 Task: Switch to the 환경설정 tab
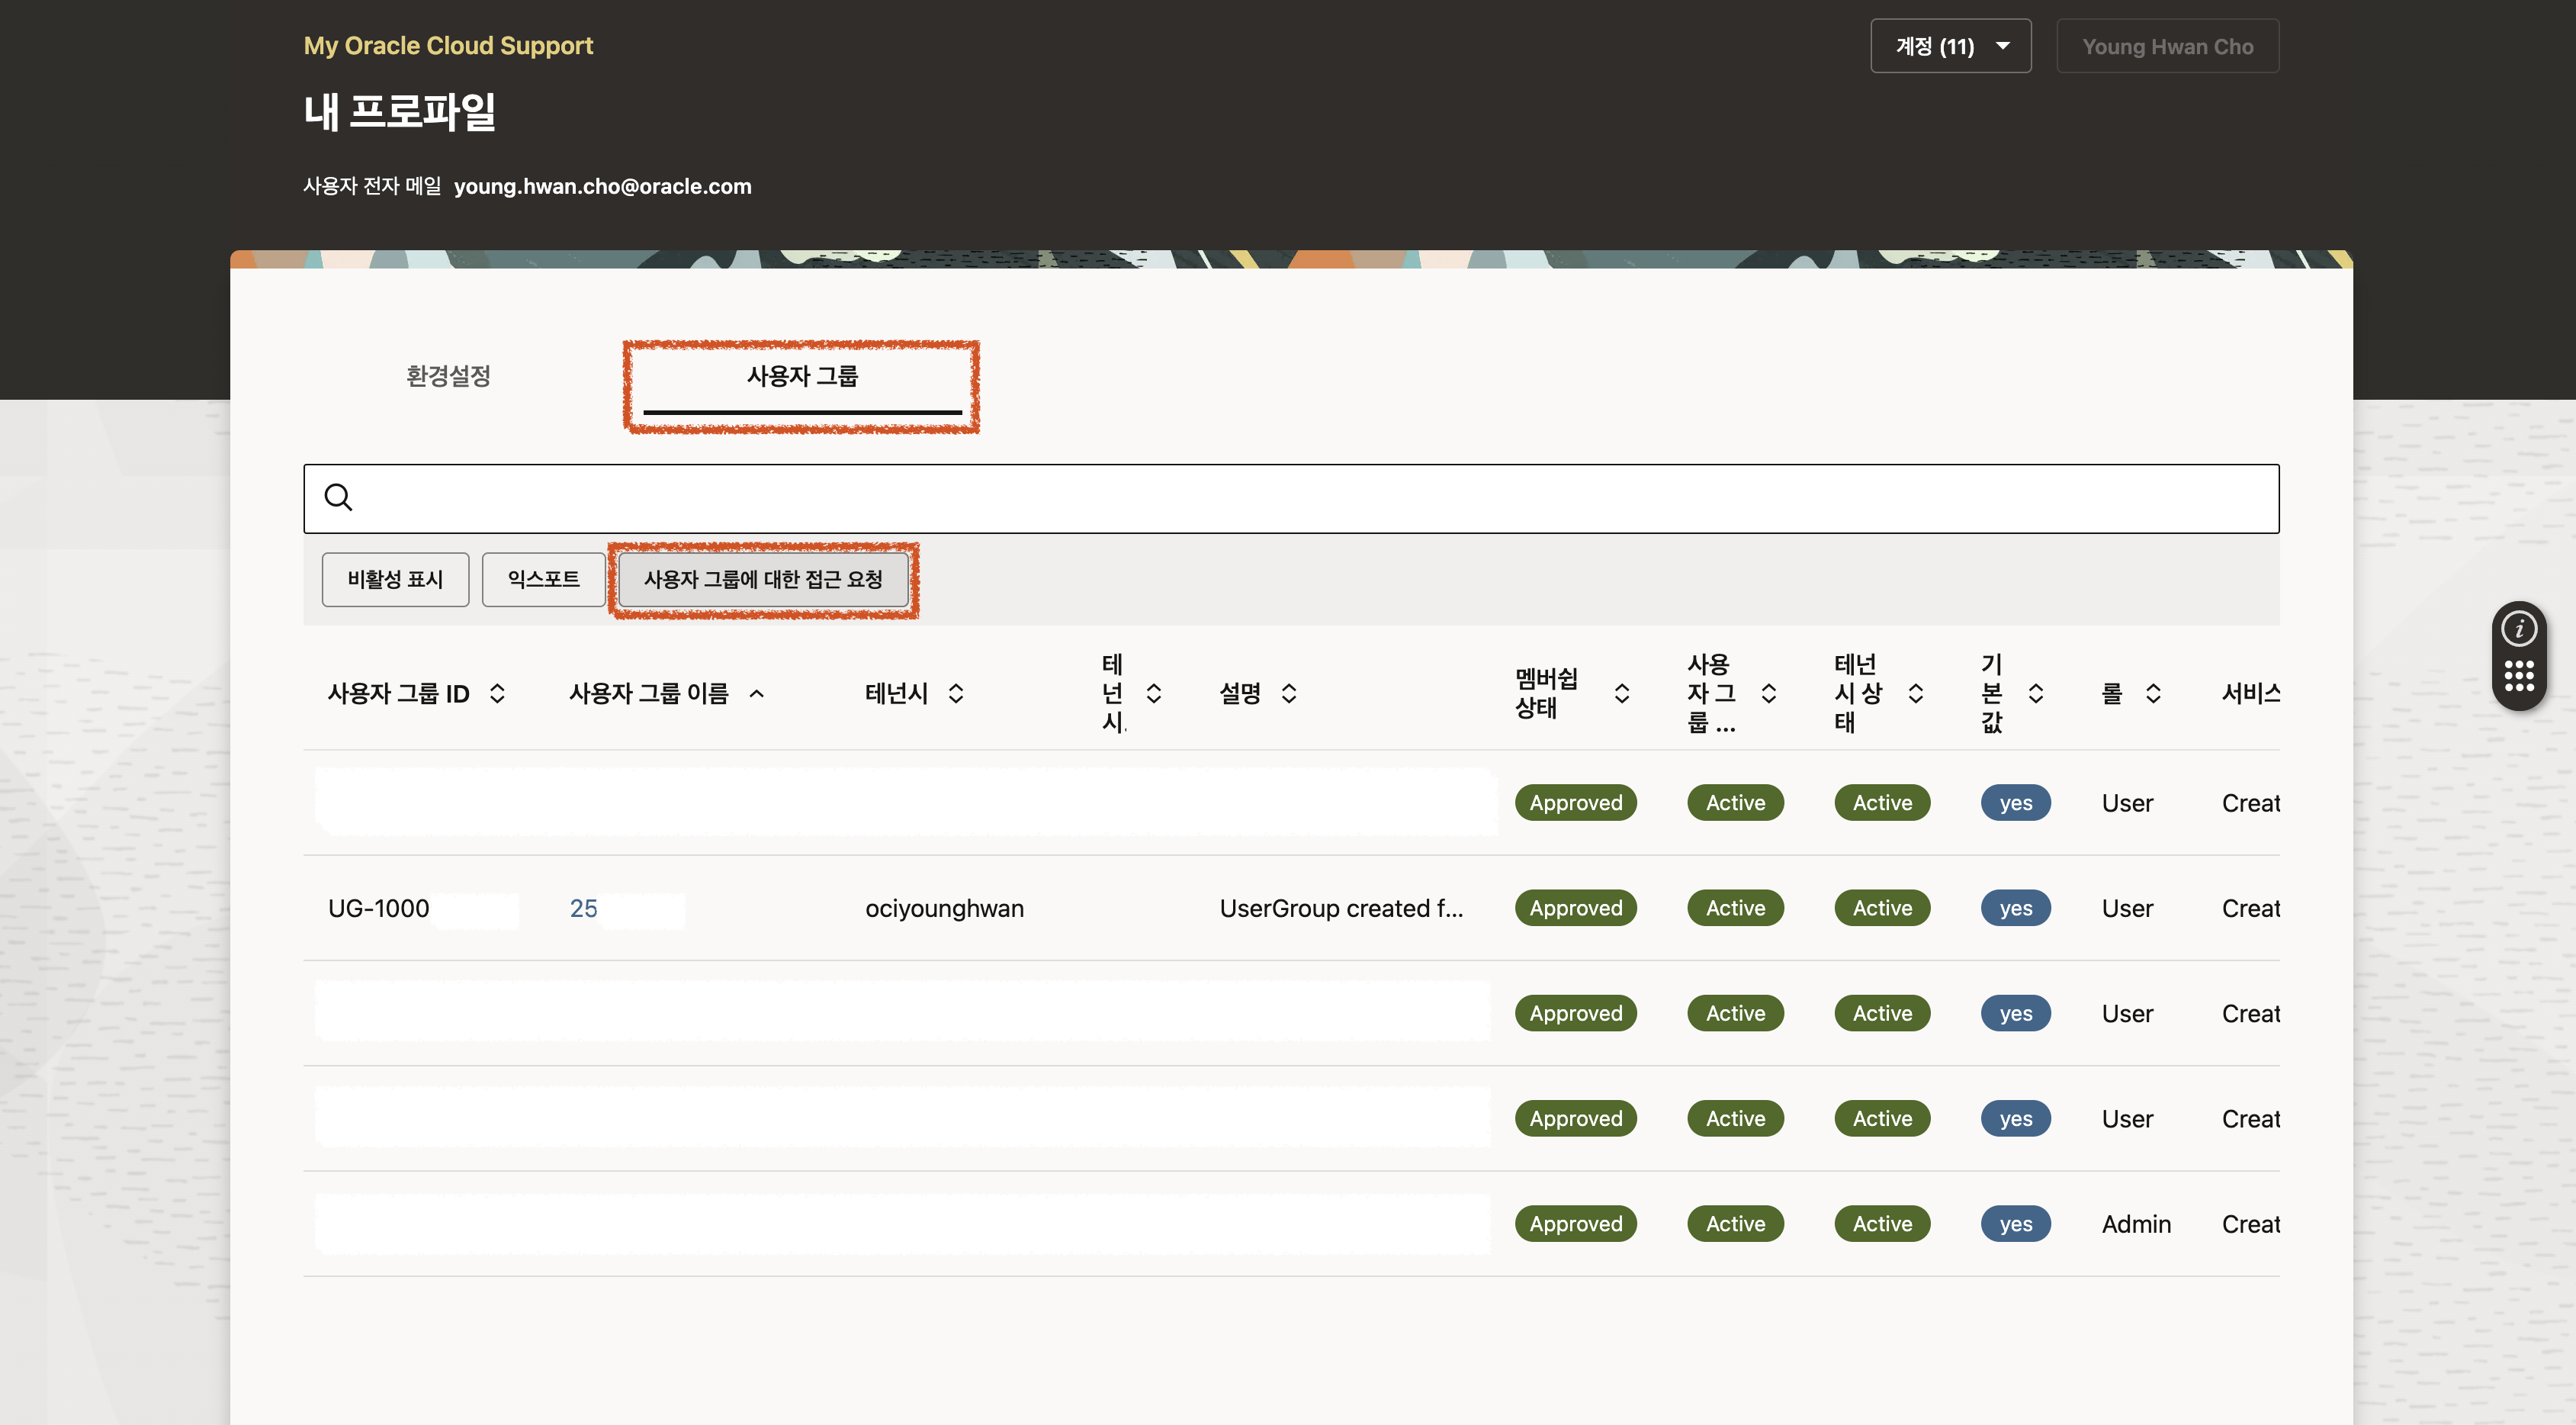(448, 376)
